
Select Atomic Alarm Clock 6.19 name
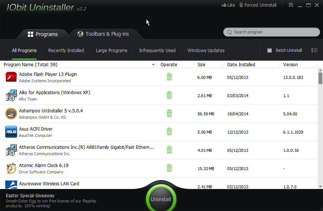pos(44,165)
